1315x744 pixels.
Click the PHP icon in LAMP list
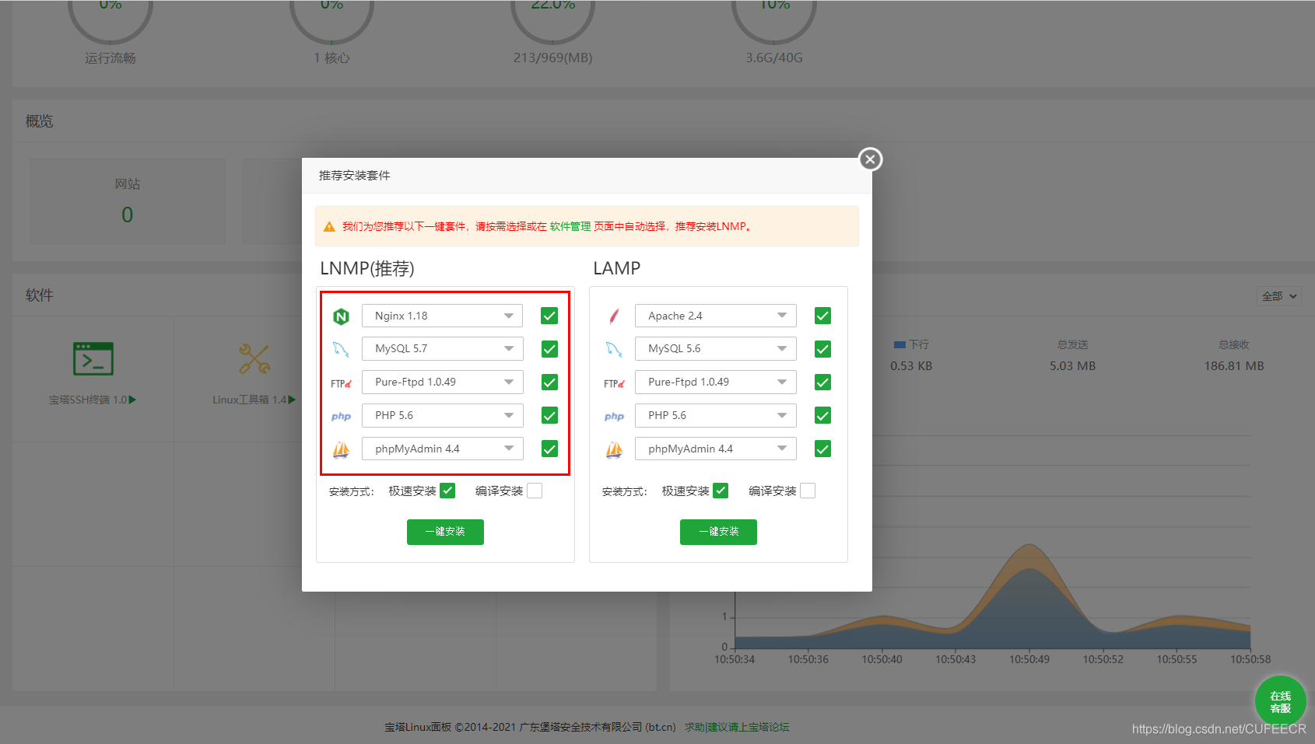(614, 416)
